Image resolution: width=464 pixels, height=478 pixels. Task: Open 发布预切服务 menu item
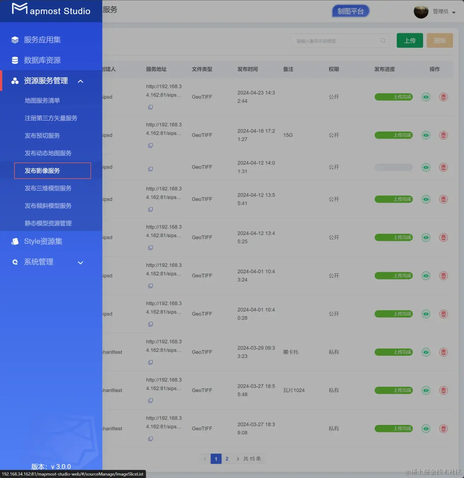(42, 136)
